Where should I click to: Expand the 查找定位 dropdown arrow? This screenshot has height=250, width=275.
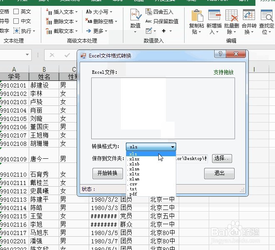click(270, 32)
